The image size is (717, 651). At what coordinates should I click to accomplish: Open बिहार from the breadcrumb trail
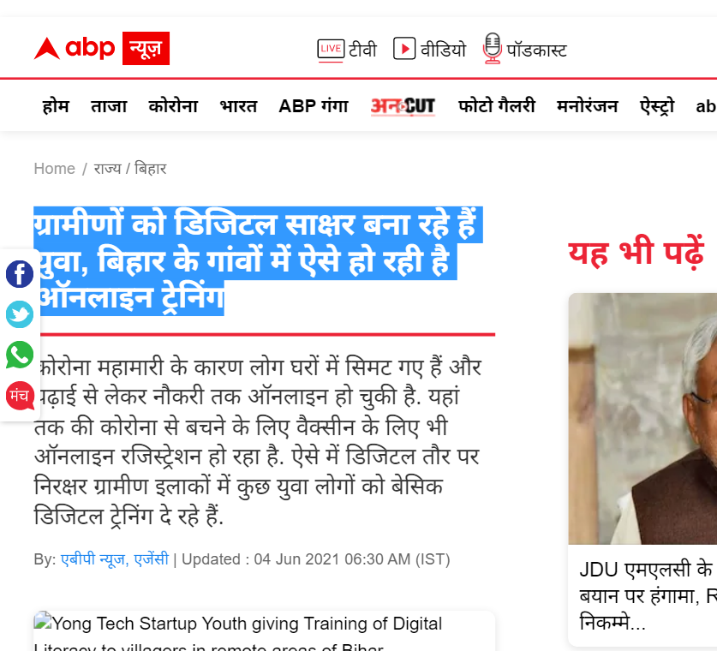(152, 169)
